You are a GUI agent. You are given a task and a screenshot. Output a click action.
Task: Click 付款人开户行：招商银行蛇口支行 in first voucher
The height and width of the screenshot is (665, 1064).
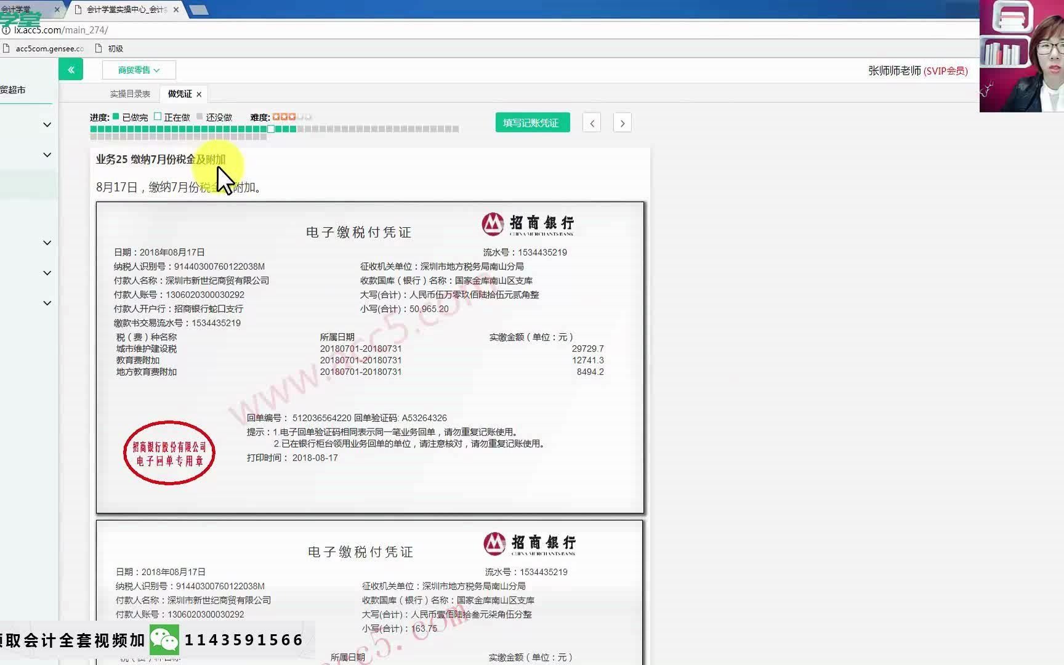[x=179, y=309]
